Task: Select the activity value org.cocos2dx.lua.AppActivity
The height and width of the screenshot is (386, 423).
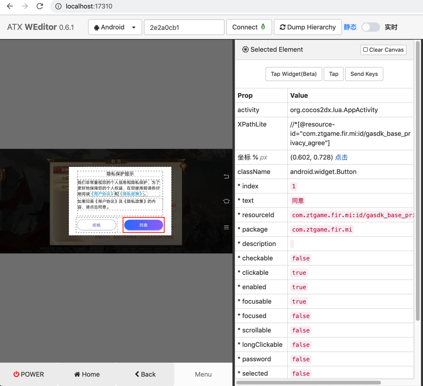Action: click(x=334, y=110)
